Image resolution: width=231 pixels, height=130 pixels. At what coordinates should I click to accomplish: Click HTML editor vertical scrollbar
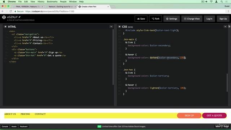click(x=113, y=57)
